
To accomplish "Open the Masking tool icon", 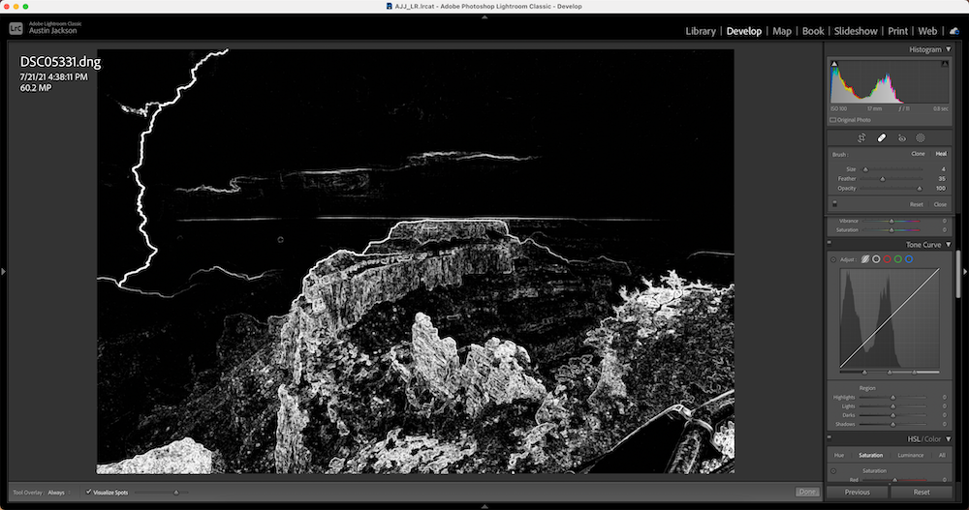I will 921,137.
